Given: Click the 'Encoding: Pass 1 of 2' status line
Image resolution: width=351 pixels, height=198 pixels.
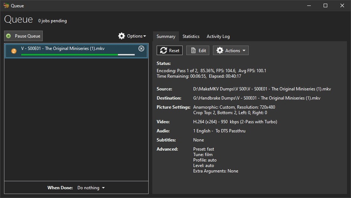Looking at the screenshot, I should click(211, 71).
